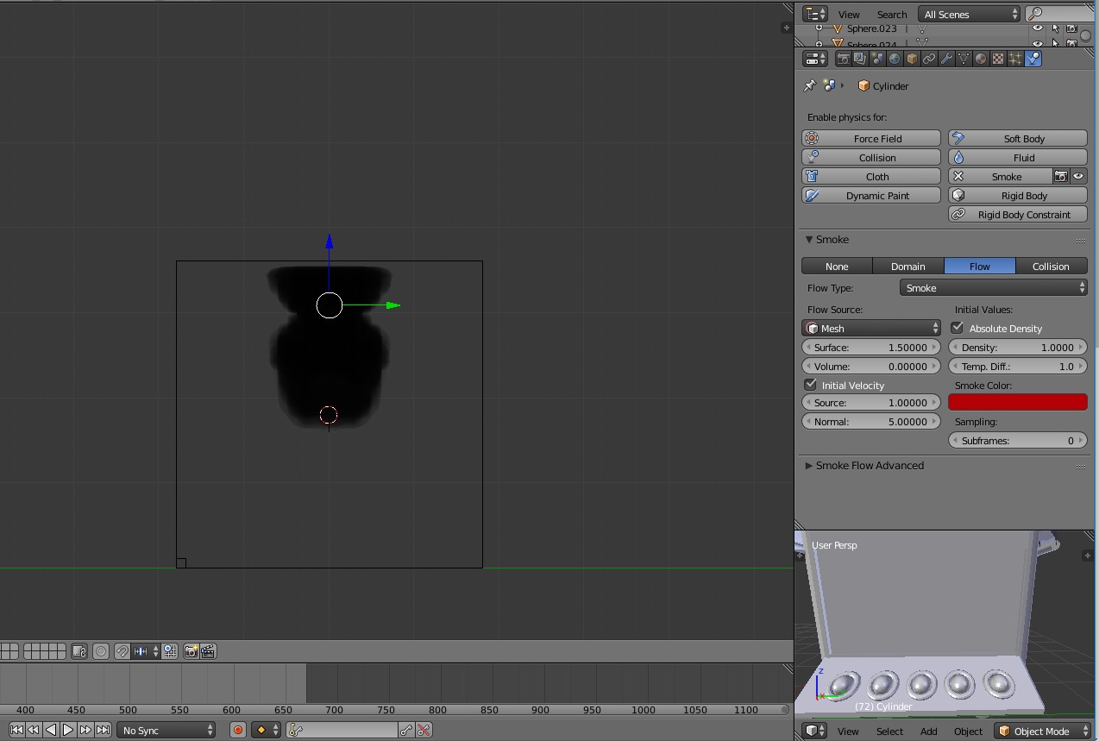Render OpenGL animation clapperboard icon
Viewport: 1099px width, 741px height.
(x=208, y=651)
